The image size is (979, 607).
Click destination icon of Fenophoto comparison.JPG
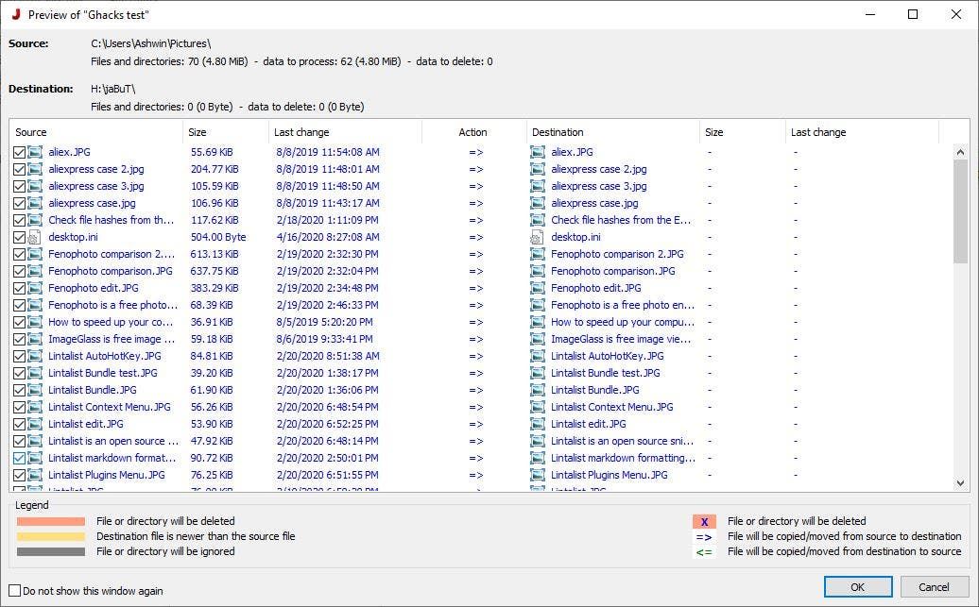point(537,271)
